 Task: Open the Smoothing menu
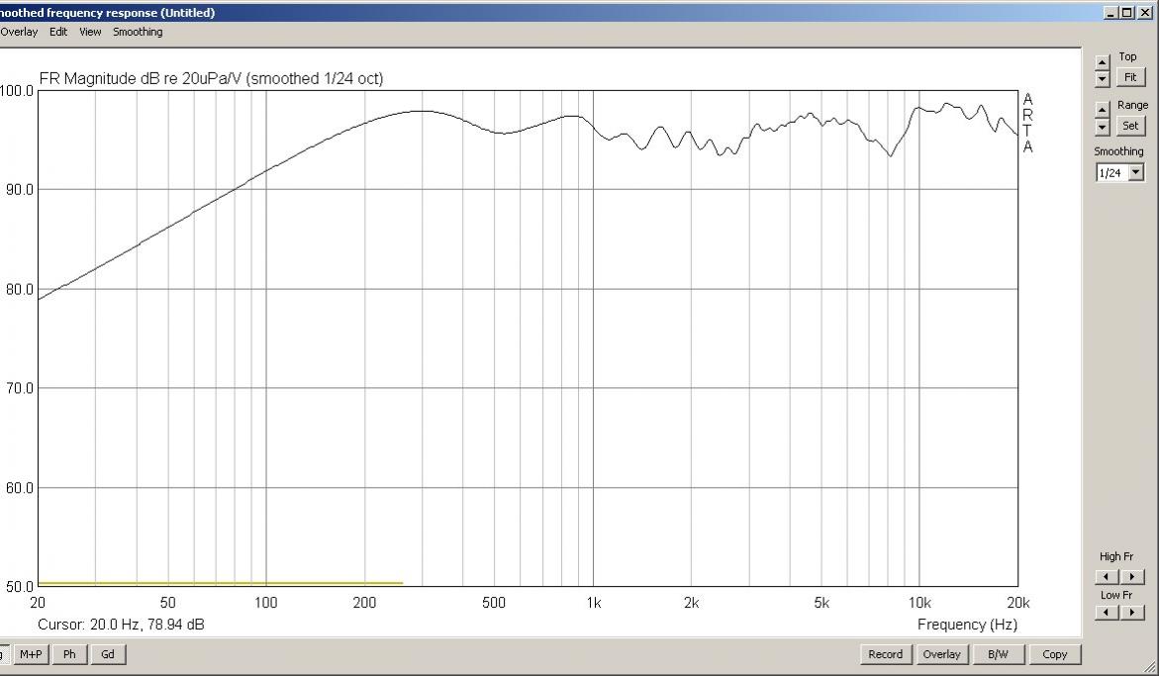coord(138,32)
